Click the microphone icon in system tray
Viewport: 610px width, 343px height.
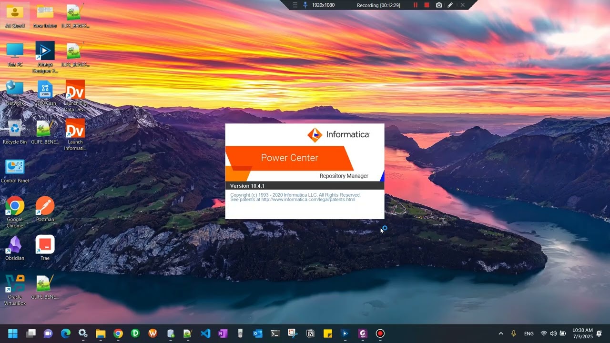(514, 333)
